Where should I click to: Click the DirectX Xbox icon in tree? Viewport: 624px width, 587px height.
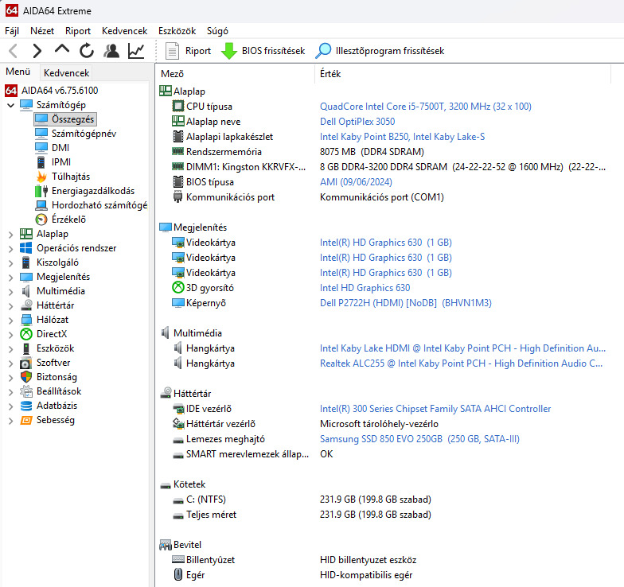[x=26, y=334]
